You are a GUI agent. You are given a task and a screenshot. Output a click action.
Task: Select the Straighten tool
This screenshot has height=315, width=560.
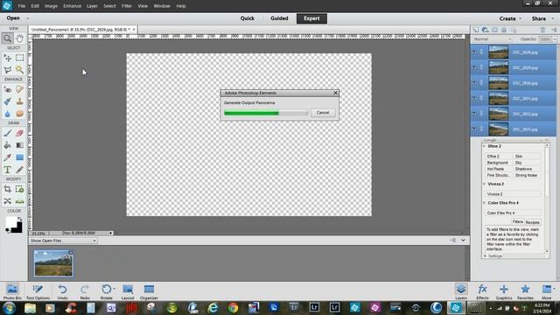pyautogui.click(x=19, y=201)
